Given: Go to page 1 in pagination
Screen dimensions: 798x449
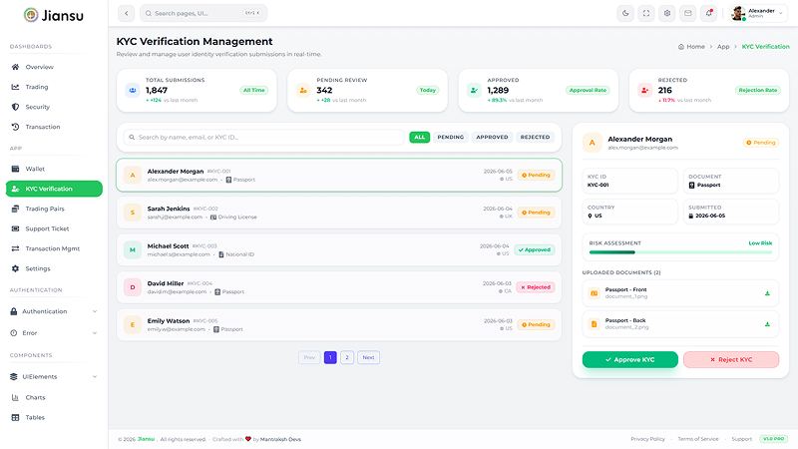Looking at the screenshot, I should [330, 357].
